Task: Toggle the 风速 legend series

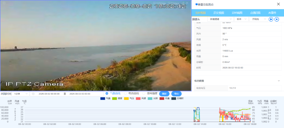Action: pos(141,98)
